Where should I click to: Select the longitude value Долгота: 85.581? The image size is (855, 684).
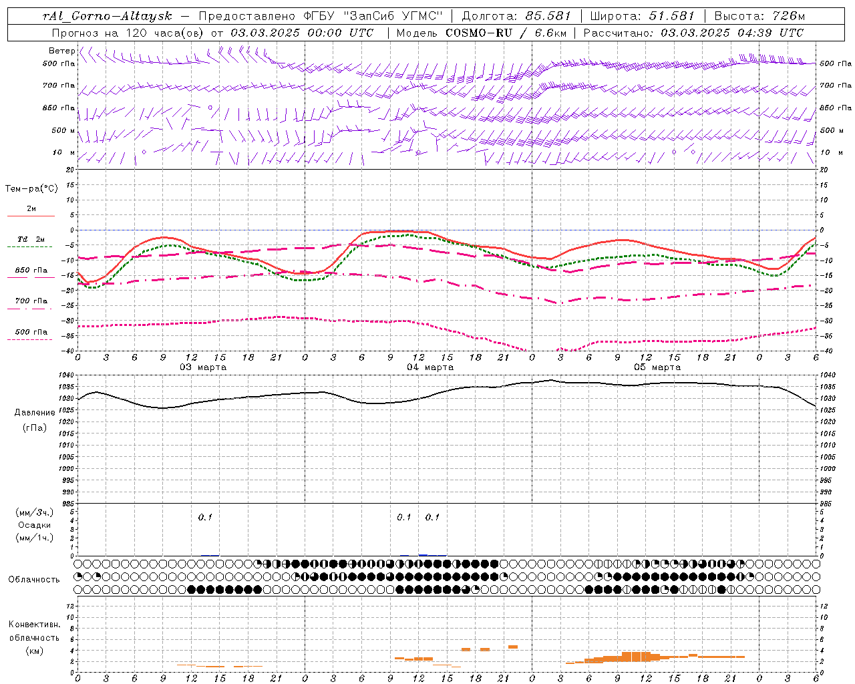517,16
